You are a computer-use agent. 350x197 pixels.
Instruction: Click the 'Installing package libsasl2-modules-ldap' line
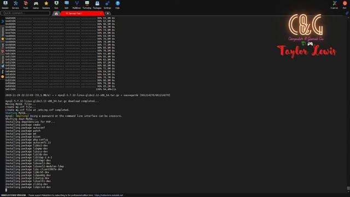pyautogui.click(x=34, y=166)
